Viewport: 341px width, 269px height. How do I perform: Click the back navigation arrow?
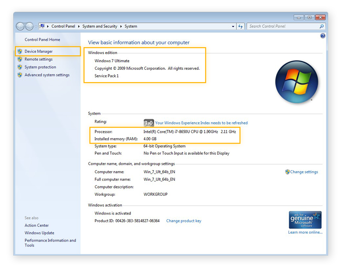pyautogui.click(x=20, y=26)
